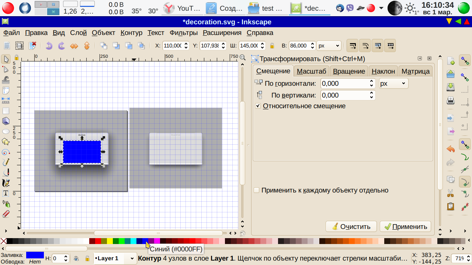Screen dimensions: 472x265
Task: Select the Zoom tool in the toolbox
Action: (x=6, y=90)
